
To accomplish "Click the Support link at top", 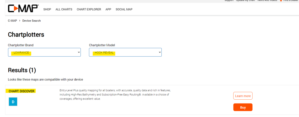I will (x=229, y=1).
